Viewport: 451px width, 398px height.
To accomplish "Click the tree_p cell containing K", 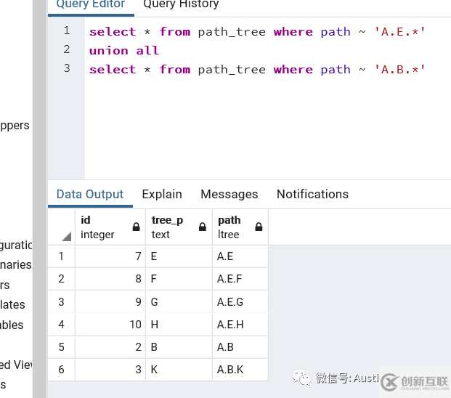I will coord(179,370).
